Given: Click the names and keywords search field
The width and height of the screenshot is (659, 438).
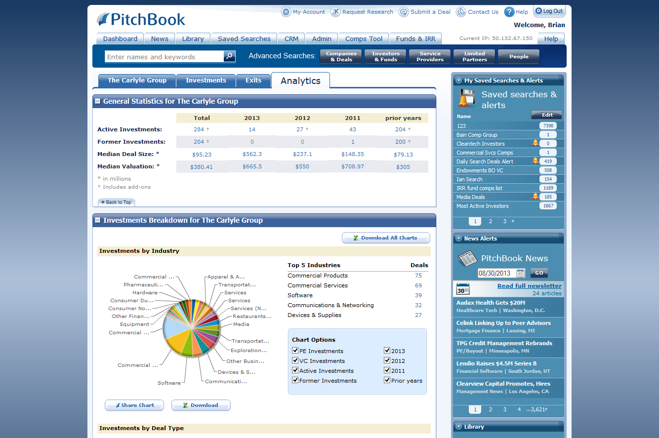Looking at the screenshot, I should point(165,57).
